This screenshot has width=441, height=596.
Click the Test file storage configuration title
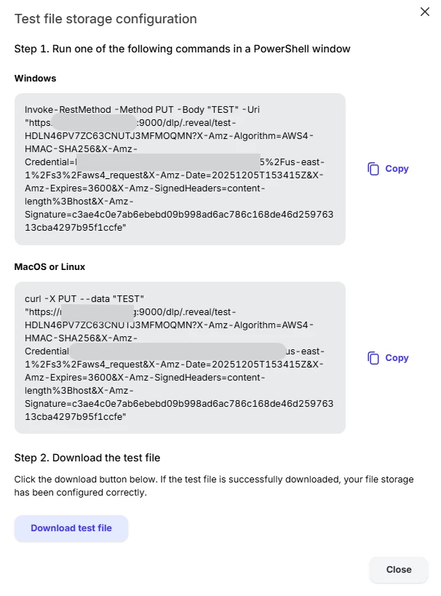(106, 19)
